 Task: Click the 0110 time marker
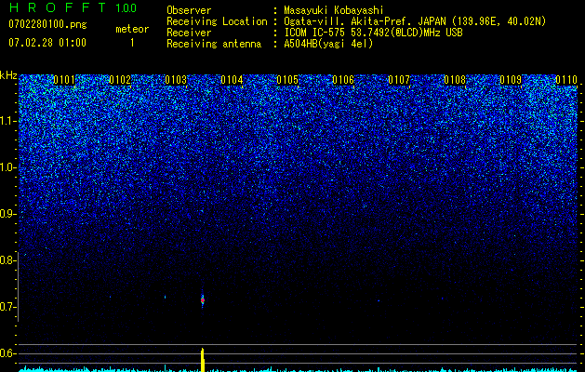tap(566, 80)
